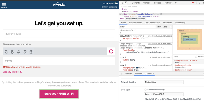Click Start your FREE Wi-Fi button

(x=59, y=94)
